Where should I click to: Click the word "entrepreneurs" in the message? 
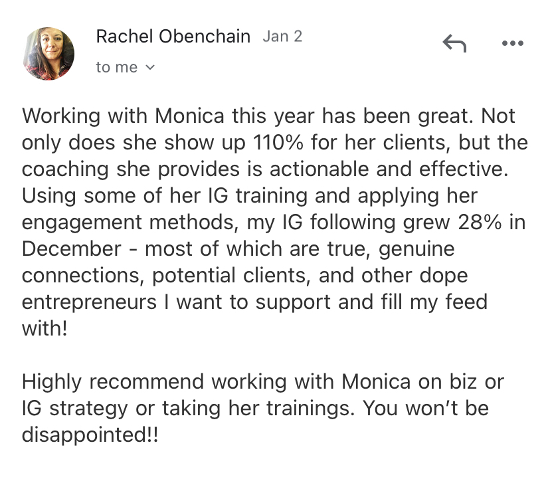coord(89,302)
